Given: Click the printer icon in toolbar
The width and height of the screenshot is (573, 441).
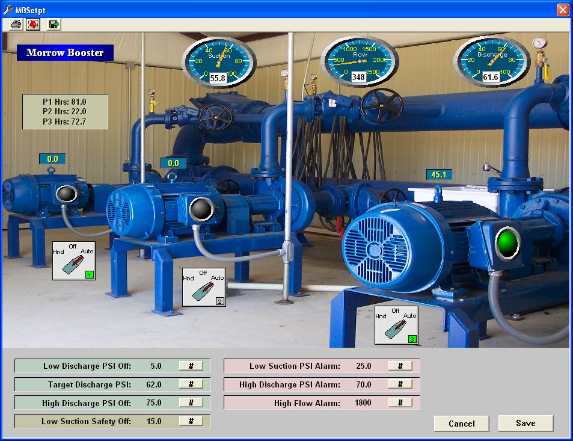Looking at the screenshot, I should point(16,24).
